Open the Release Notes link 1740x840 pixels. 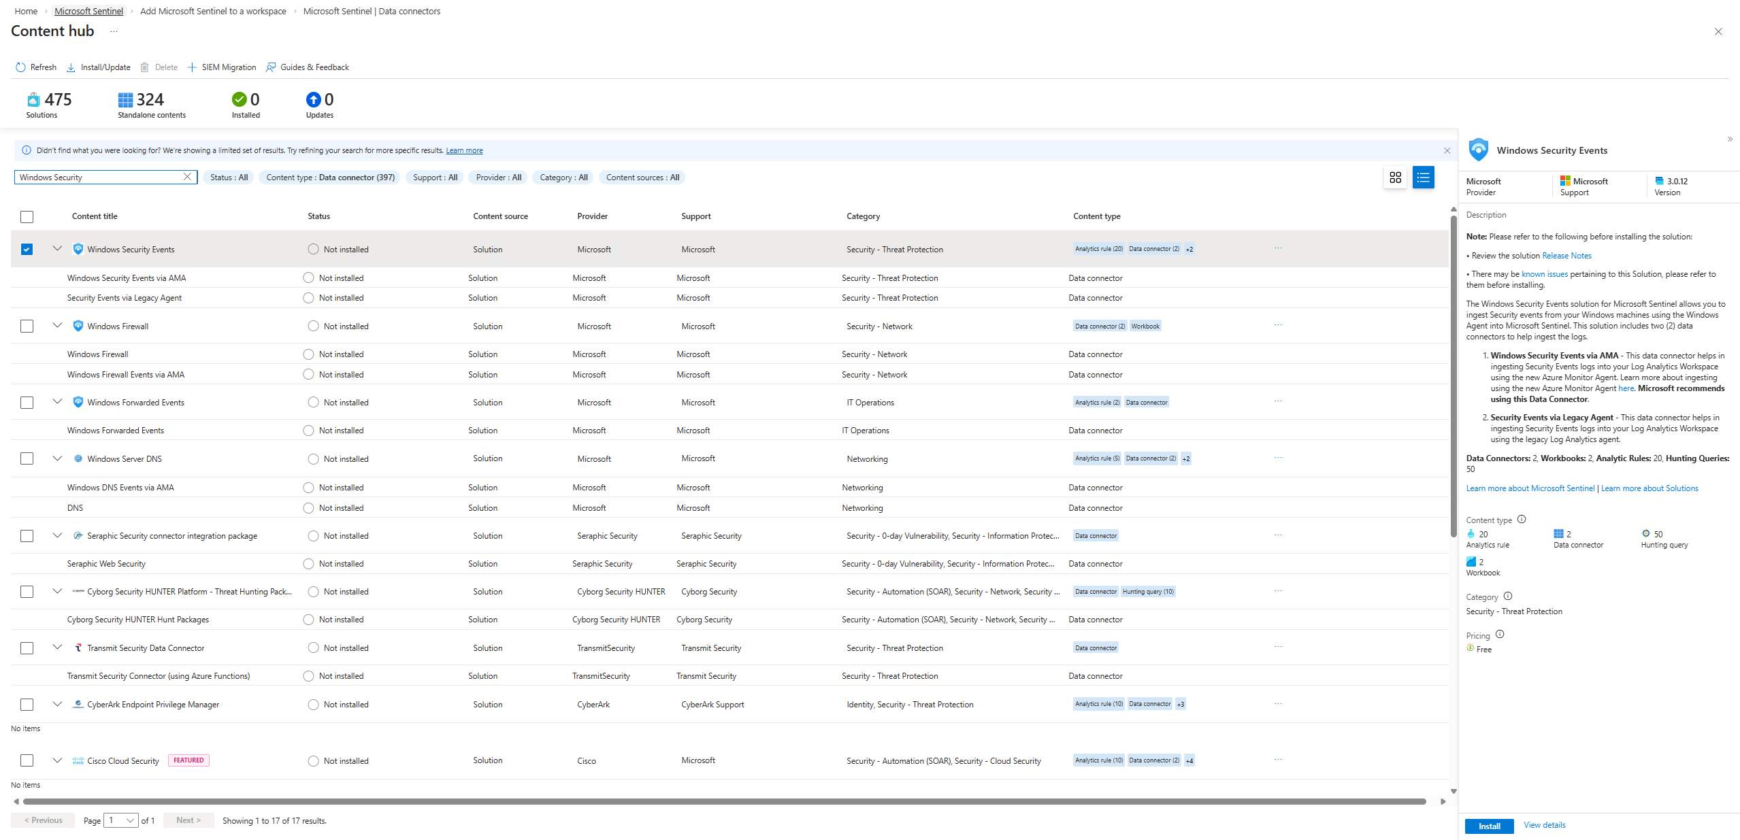point(1566,256)
